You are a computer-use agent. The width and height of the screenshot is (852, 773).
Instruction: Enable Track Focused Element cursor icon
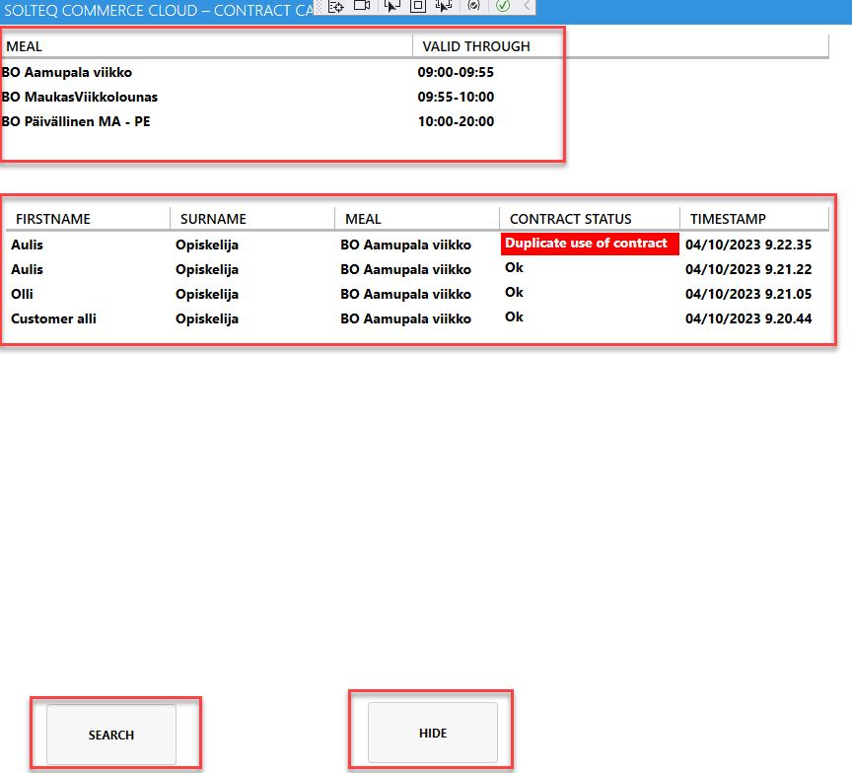point(444,6)
